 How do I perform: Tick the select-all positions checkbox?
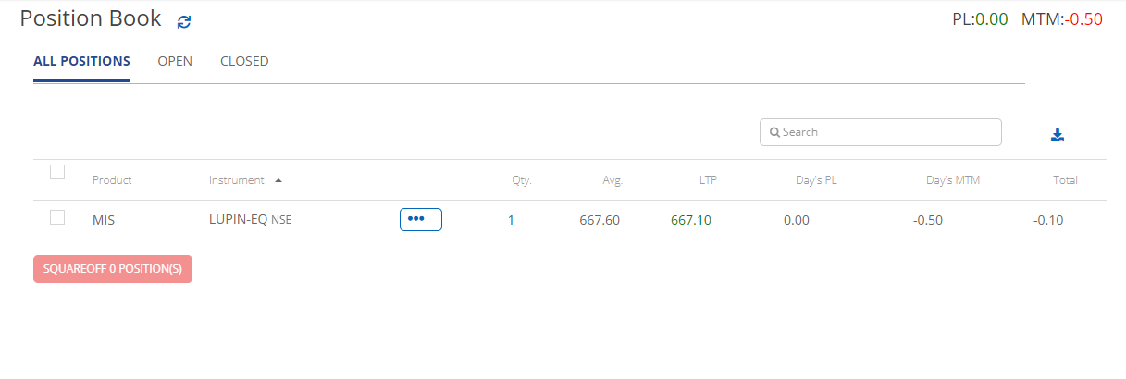(x=57, y=172)
